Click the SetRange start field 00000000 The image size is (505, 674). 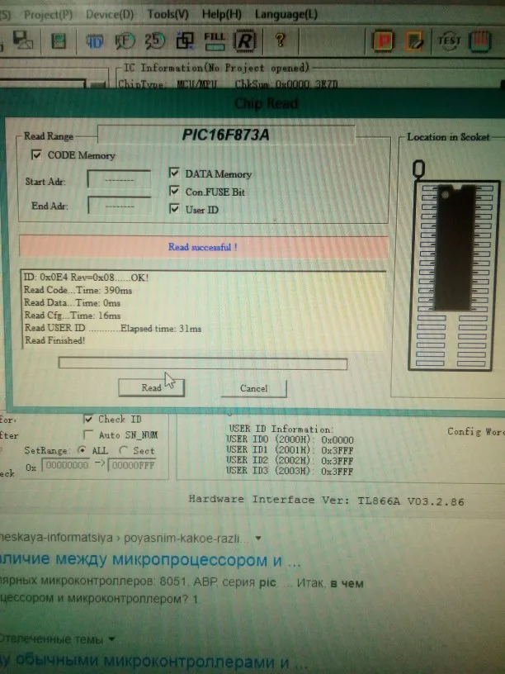[67, 465]
